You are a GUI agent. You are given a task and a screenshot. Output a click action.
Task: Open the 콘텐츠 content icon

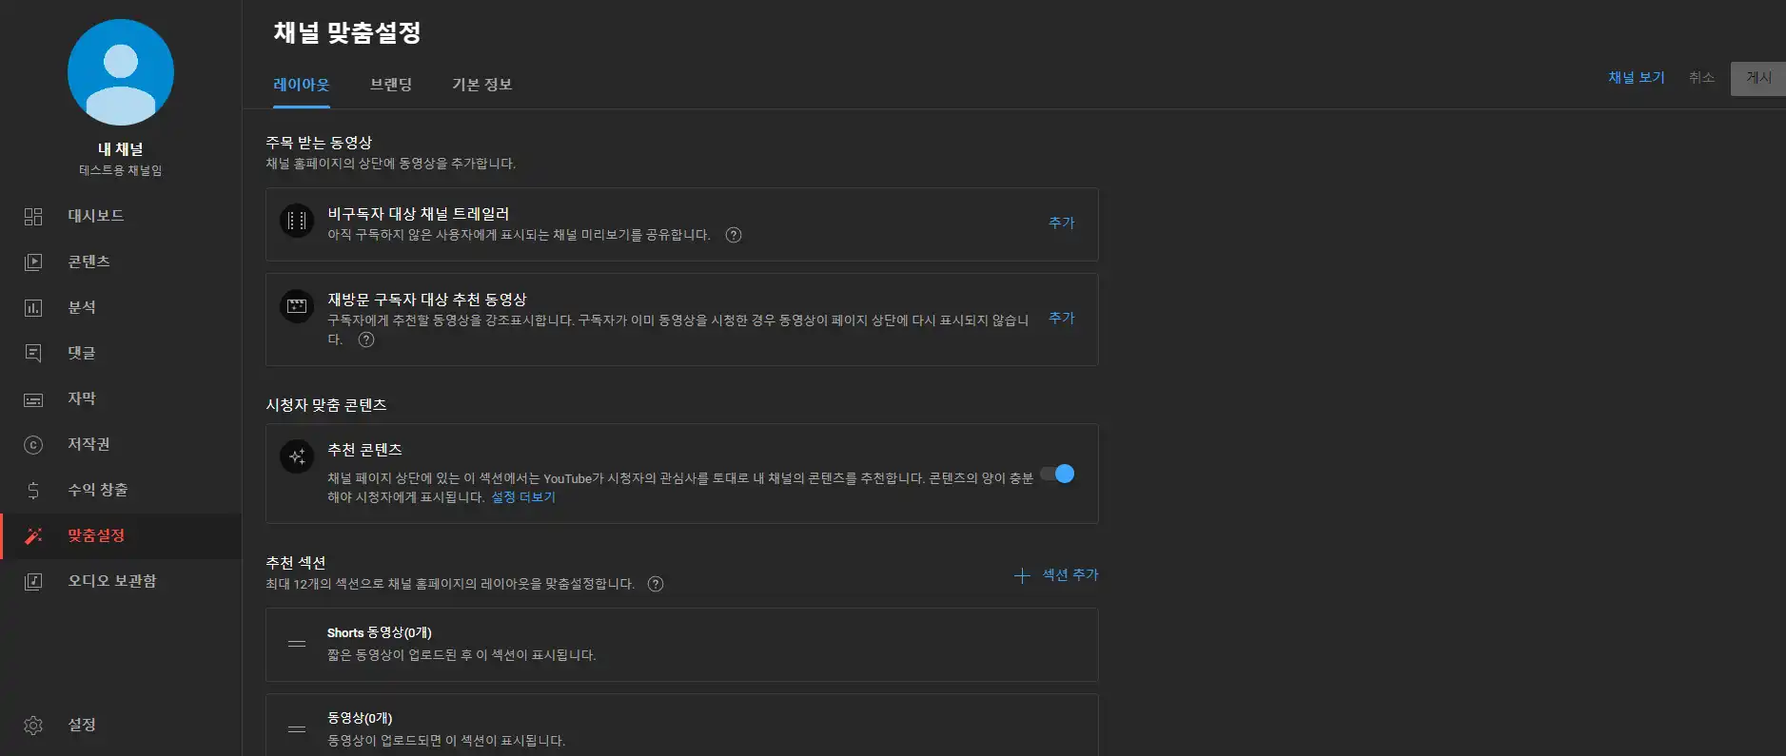click(33, 262)
